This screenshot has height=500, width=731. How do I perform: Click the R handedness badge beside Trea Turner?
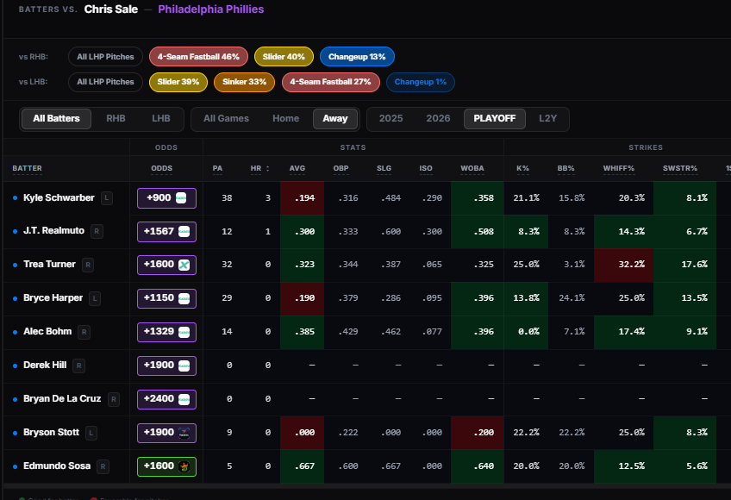pos(88,265)
